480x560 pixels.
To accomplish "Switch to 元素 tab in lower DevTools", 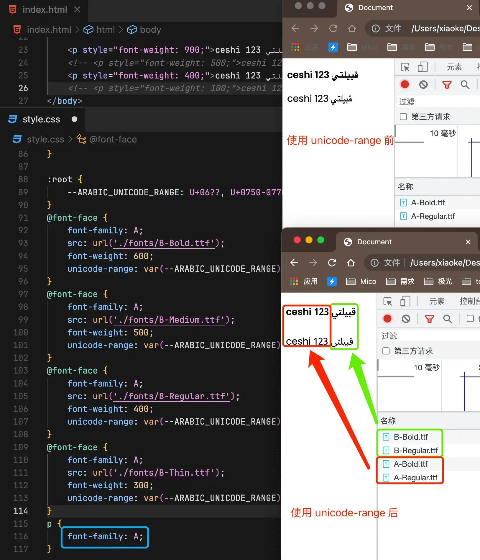I will click(x=437, y=301).
